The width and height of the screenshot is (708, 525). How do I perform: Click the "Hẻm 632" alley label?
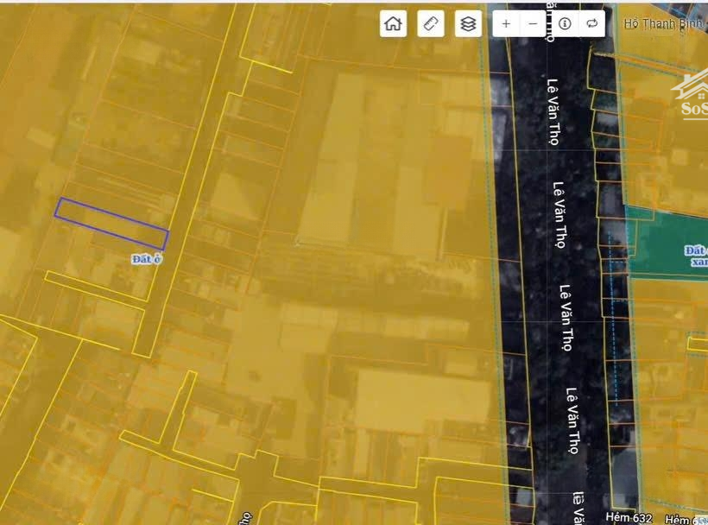click(x=629, y=517)
